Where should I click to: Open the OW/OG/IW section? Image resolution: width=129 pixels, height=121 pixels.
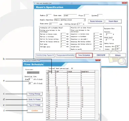click(x=101, y=55)
